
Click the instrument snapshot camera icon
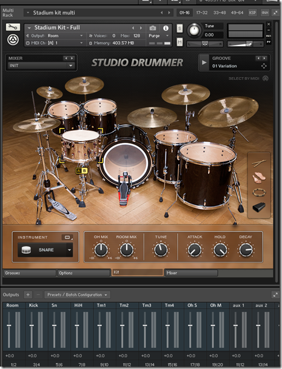(153, 28)
